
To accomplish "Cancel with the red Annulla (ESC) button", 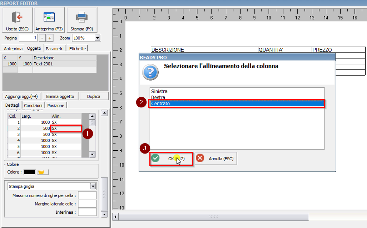I will [215, 159].
